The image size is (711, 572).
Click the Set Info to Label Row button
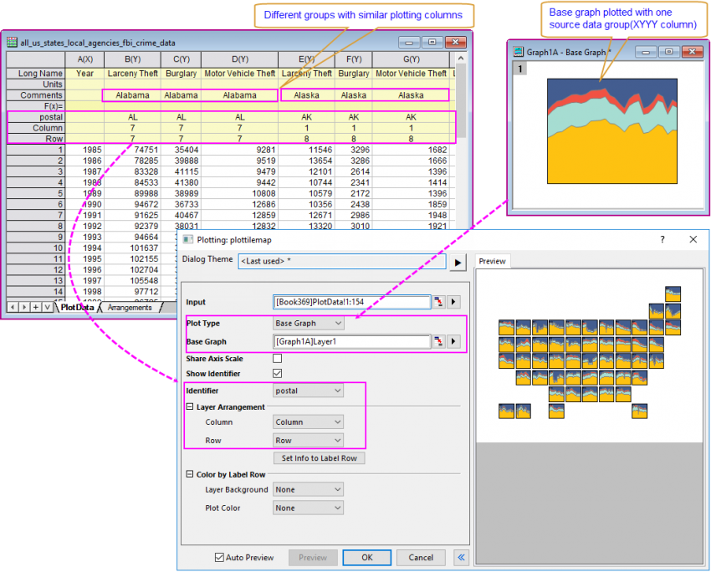[319, 457]
